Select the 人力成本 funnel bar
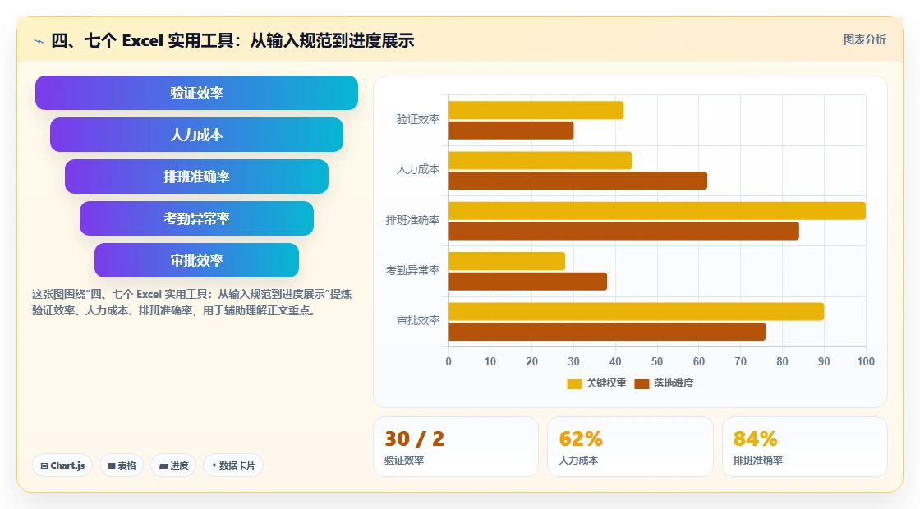This screenshot has width=920, height=509. click(196, 135)
